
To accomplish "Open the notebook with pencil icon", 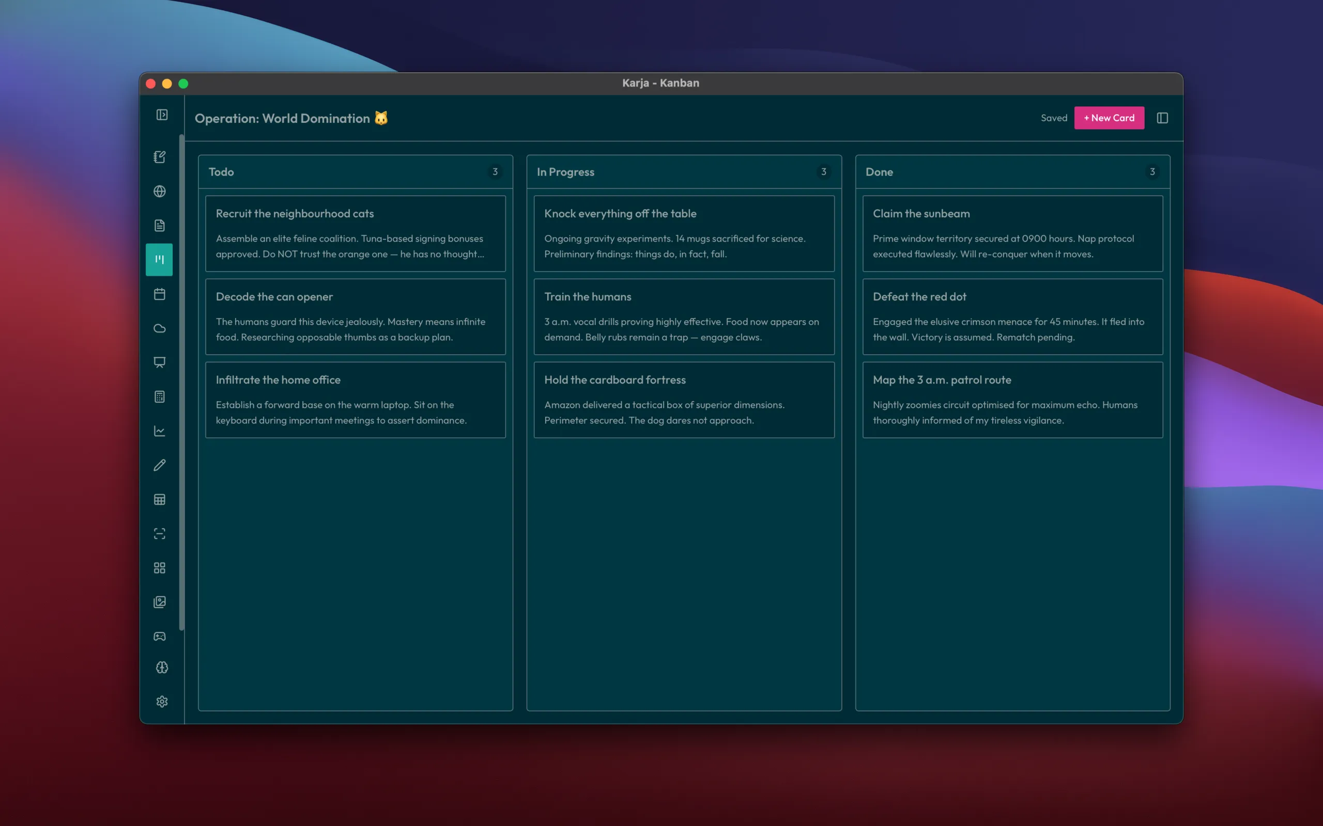I will pyautogui.click(x=160, y=157).
